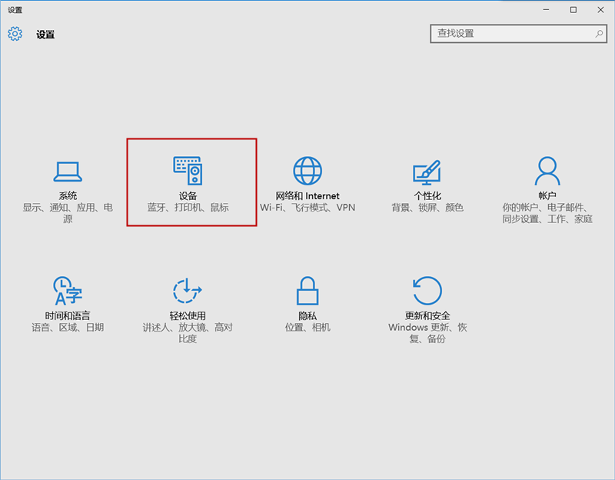Open the 系统 laptop icon
The image size is (615, 480).
[68, 172]
